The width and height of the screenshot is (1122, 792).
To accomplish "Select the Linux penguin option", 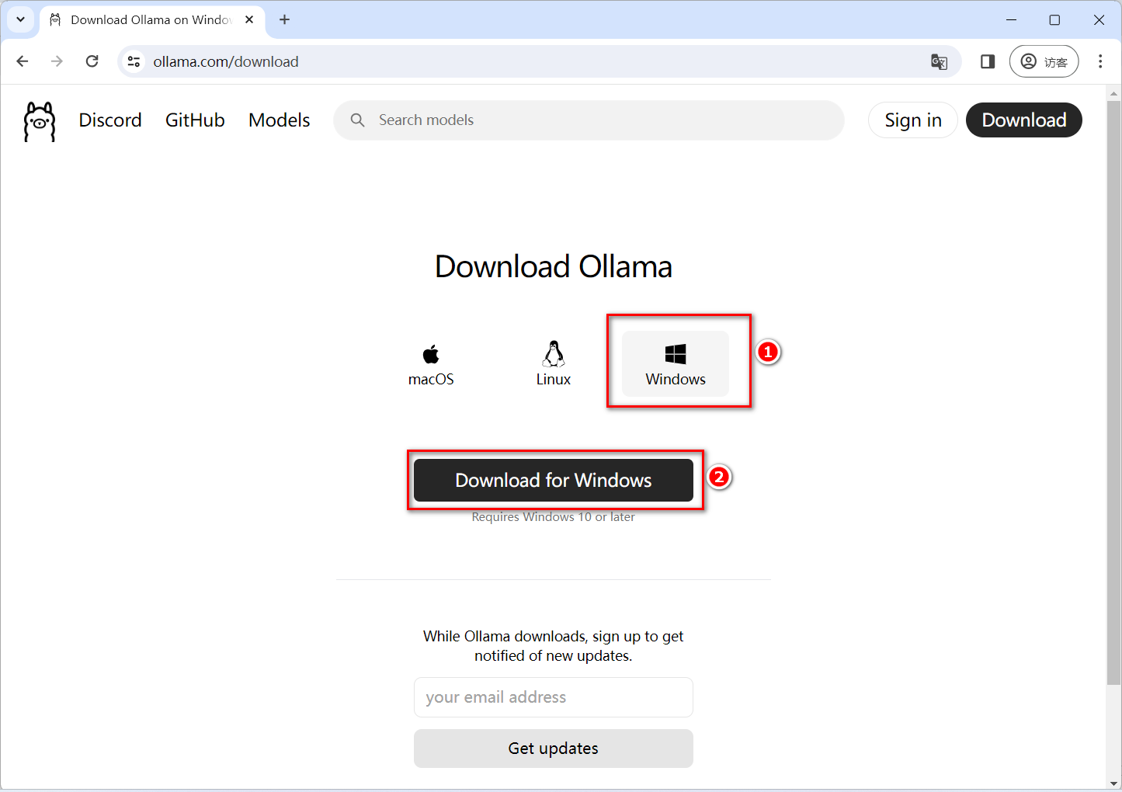I will [x=554, y=364].
